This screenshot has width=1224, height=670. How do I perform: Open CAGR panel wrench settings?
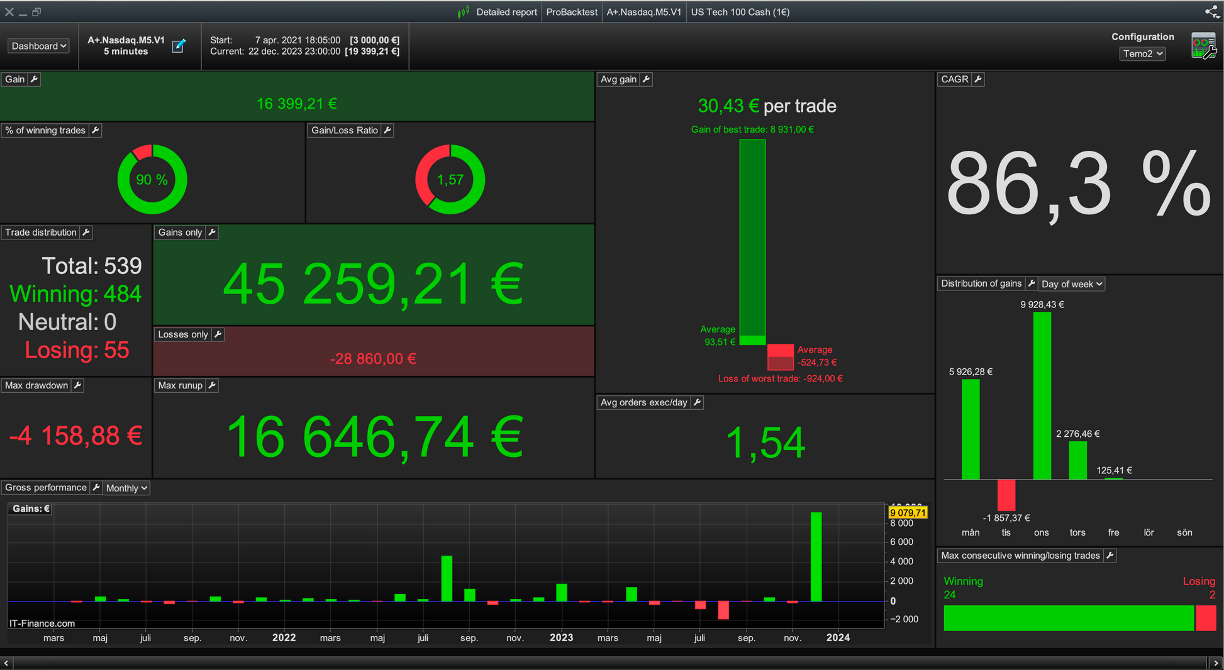(978, 79)
